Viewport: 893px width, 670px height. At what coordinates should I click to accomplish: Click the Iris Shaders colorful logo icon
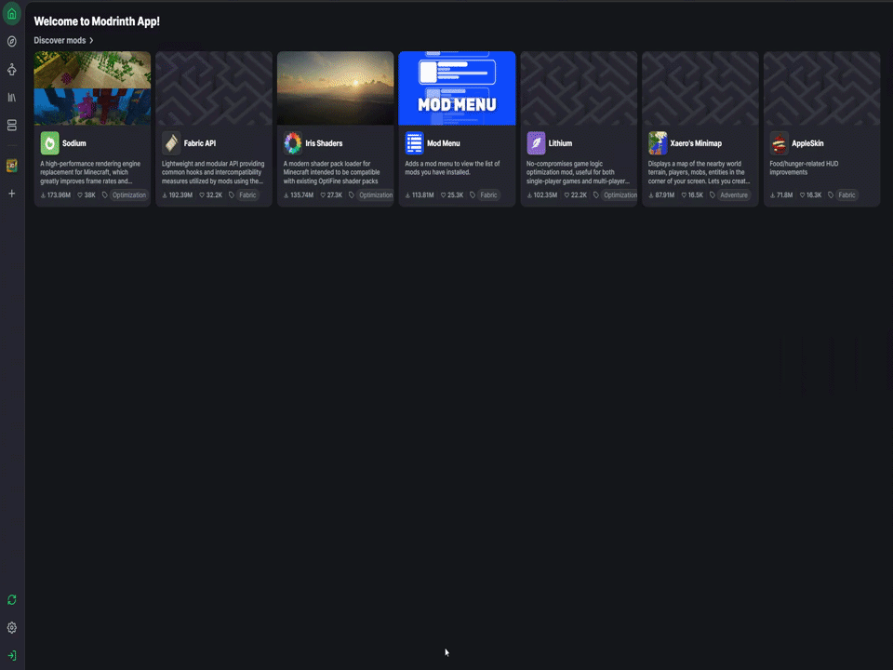[x=293, y=143]
